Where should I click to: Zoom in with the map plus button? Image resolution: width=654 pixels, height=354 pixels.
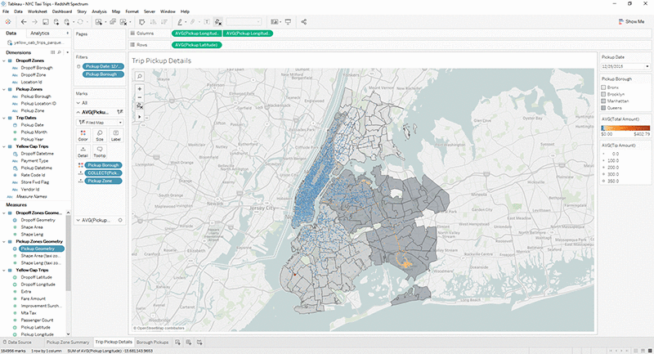140,89
